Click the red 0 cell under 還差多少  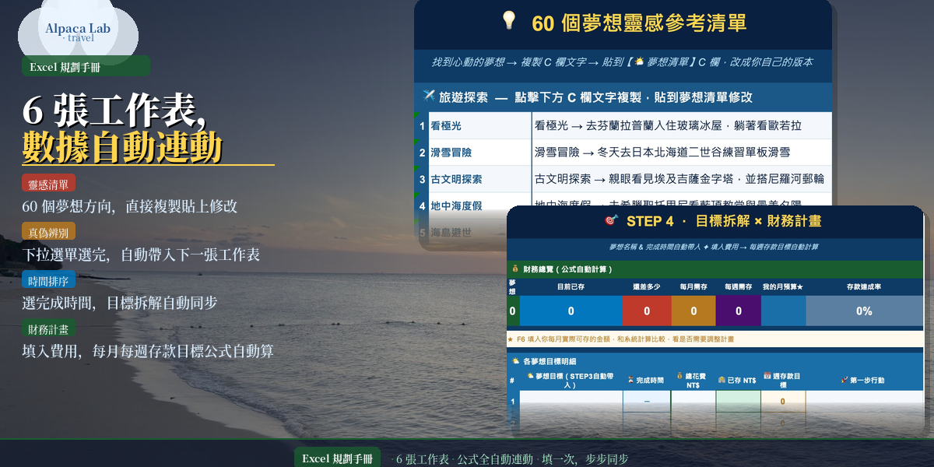pyautogui.click(x=646, y=311)
